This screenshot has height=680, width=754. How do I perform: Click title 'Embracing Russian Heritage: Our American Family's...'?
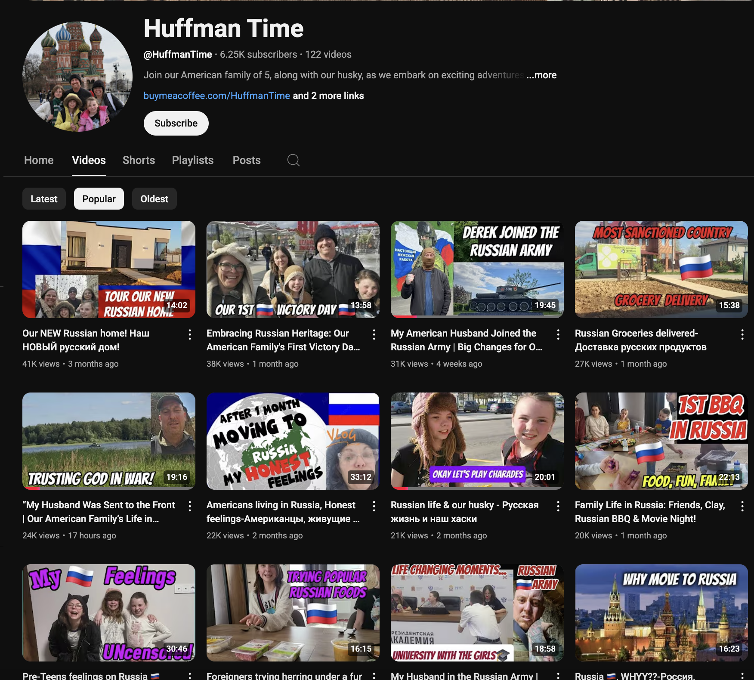point(283,340)
